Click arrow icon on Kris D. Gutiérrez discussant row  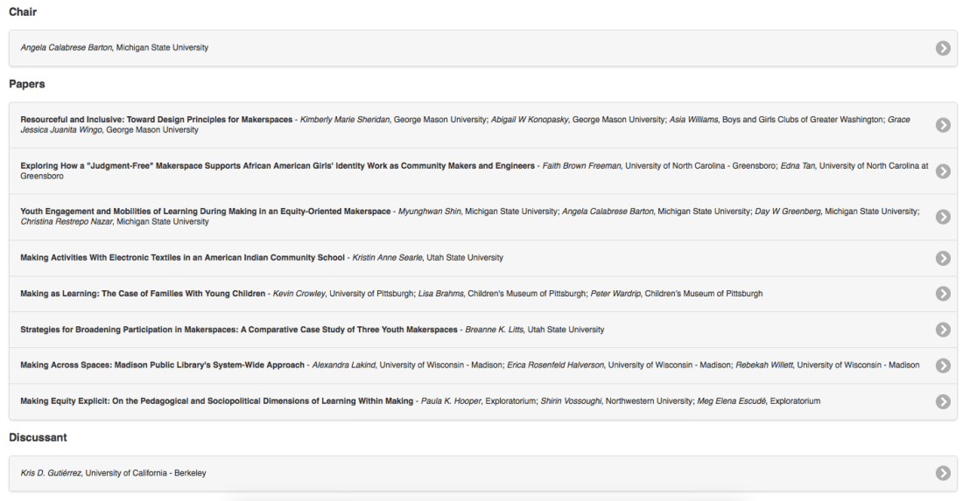[x=943, y=473]
